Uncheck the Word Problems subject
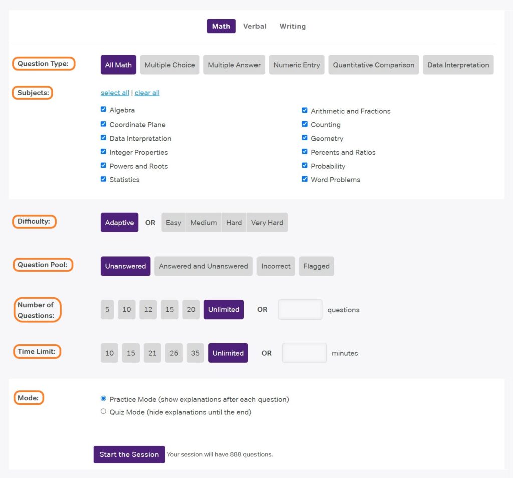The width and height of the screenshot is (513, 478). point(305,179)
